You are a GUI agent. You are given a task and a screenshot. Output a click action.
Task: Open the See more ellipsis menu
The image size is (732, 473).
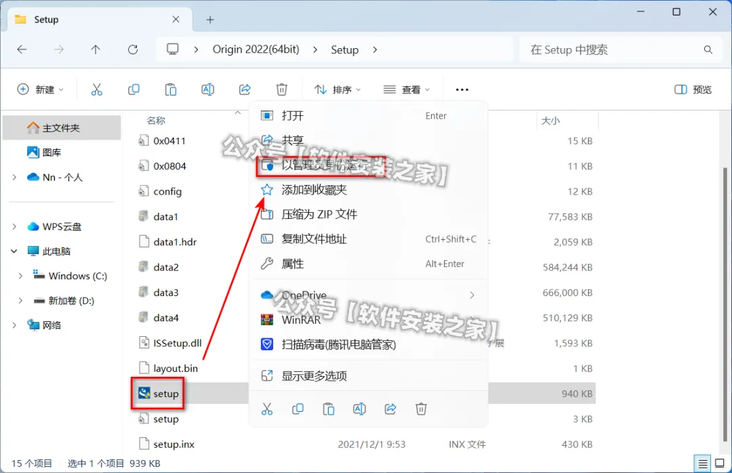[462, 89]
